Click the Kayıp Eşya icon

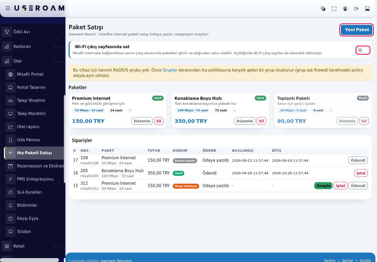[x=10, y=219]
